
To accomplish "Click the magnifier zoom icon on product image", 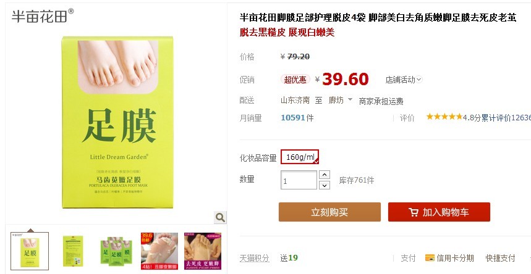I will pos(220,217).
